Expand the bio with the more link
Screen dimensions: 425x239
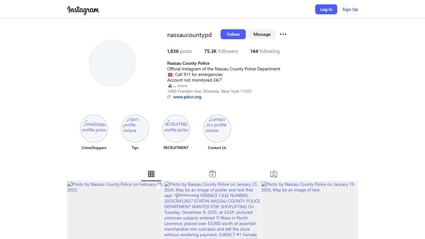click(182, 86)
